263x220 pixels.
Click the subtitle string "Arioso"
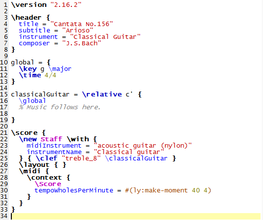[78, 31]
